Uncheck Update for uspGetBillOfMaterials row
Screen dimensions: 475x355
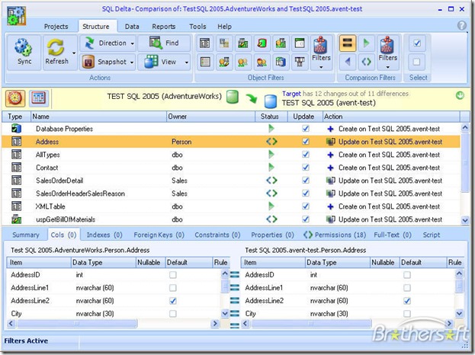[305, 219]
